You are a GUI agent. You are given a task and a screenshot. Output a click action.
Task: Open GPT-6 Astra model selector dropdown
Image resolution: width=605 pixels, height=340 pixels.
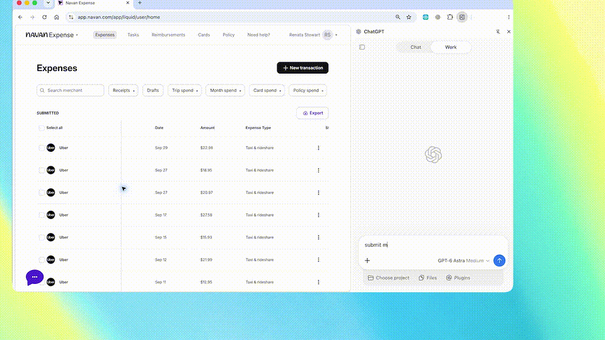pos(463,261)
